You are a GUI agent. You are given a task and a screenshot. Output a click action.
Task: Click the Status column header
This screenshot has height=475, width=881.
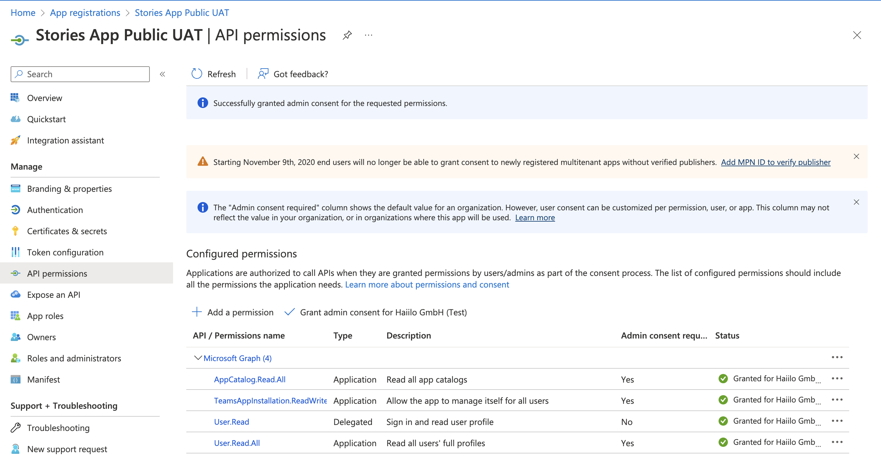(x=727, y=336)
